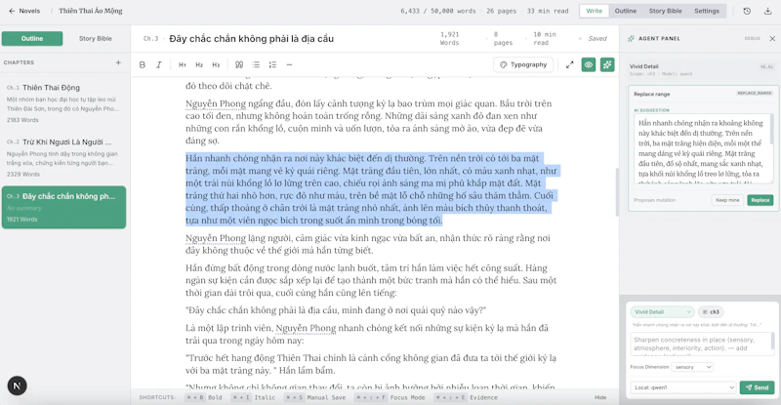Screen dimensions: 781x405
Task: Click the ch3 scope chip
Action: pyautogui.click(x=711, y=312)
